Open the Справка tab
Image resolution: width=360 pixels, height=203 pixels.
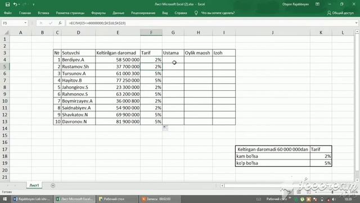coord(181,13)
